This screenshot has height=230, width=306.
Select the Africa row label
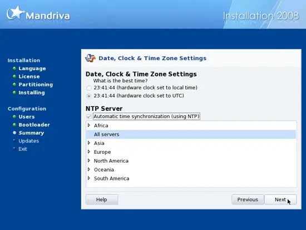coord(101,125)
